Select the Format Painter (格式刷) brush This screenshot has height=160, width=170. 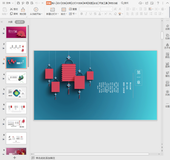coord(23,9)
